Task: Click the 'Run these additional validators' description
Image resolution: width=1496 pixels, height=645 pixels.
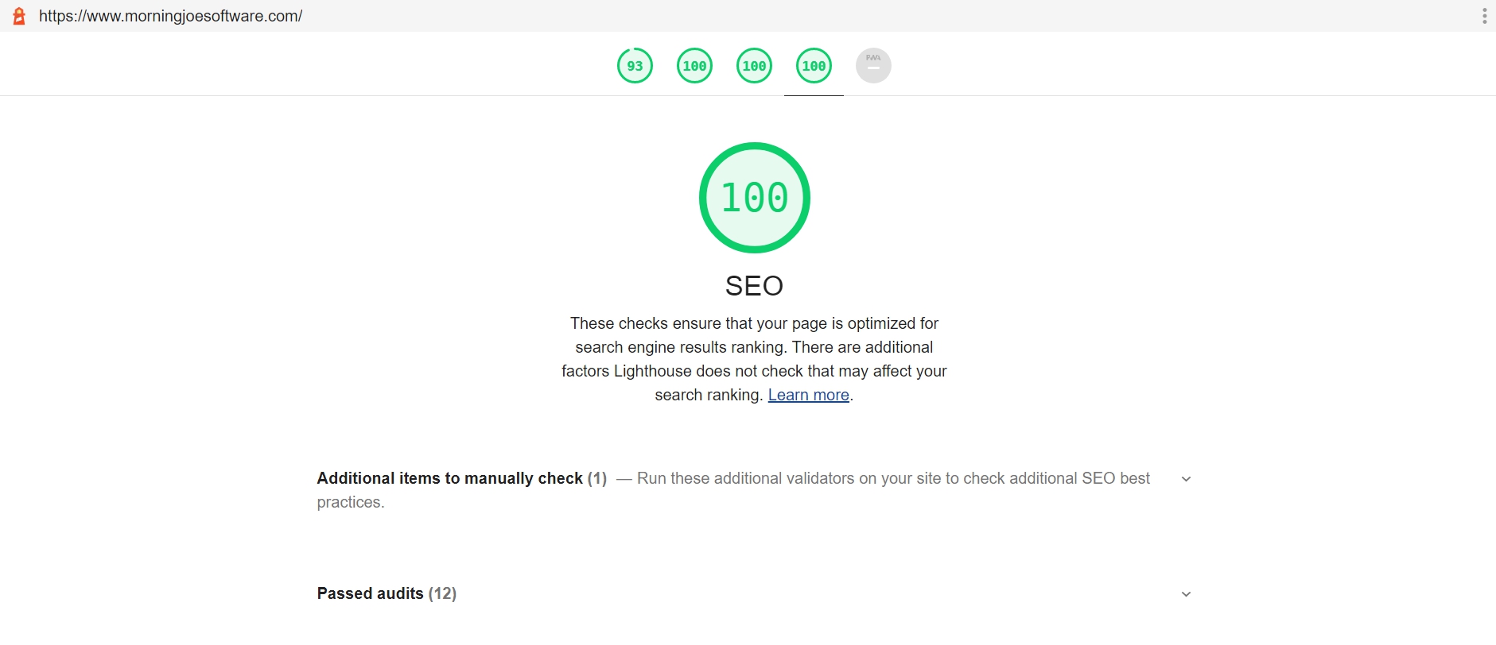Action: click(893, 478)
